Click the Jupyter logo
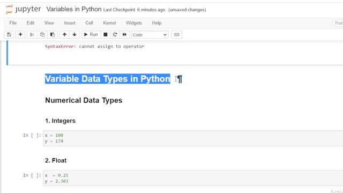This screenshot has width=343, height=193. (x=23, y=10)
